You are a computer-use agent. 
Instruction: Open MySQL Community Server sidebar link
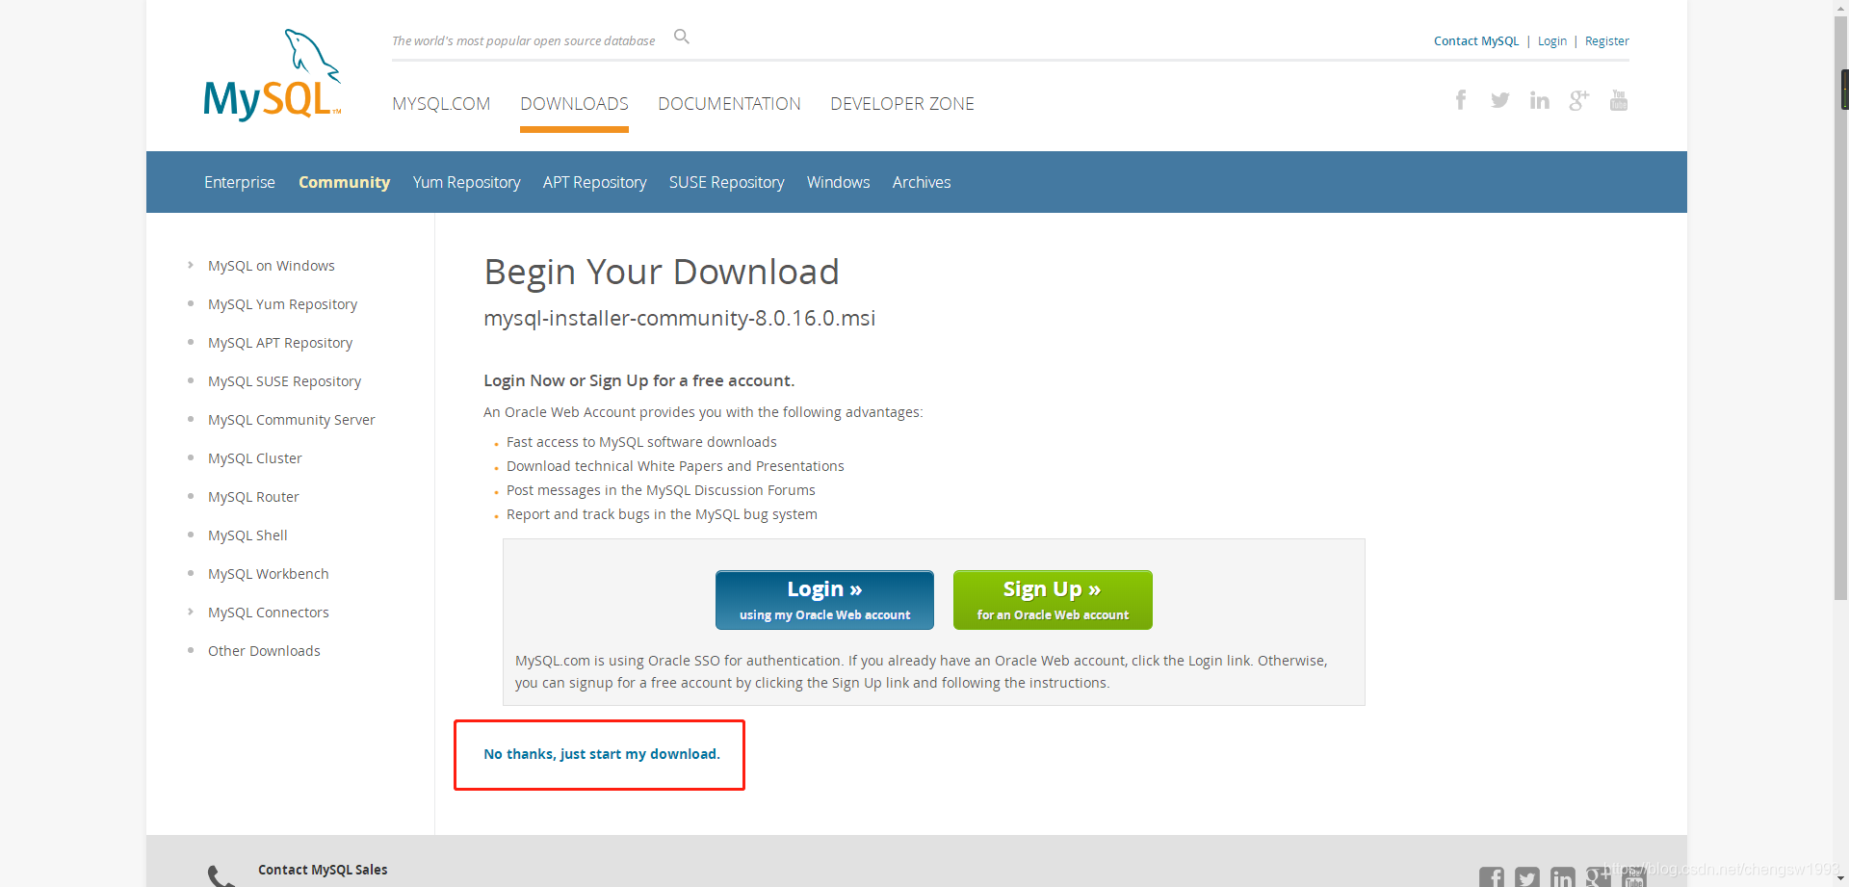click(292, 420)
